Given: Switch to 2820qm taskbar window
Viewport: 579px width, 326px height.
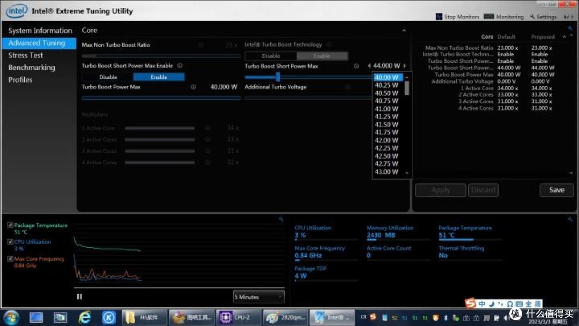Looking at the screenshot, I should [x=285, y=317].
